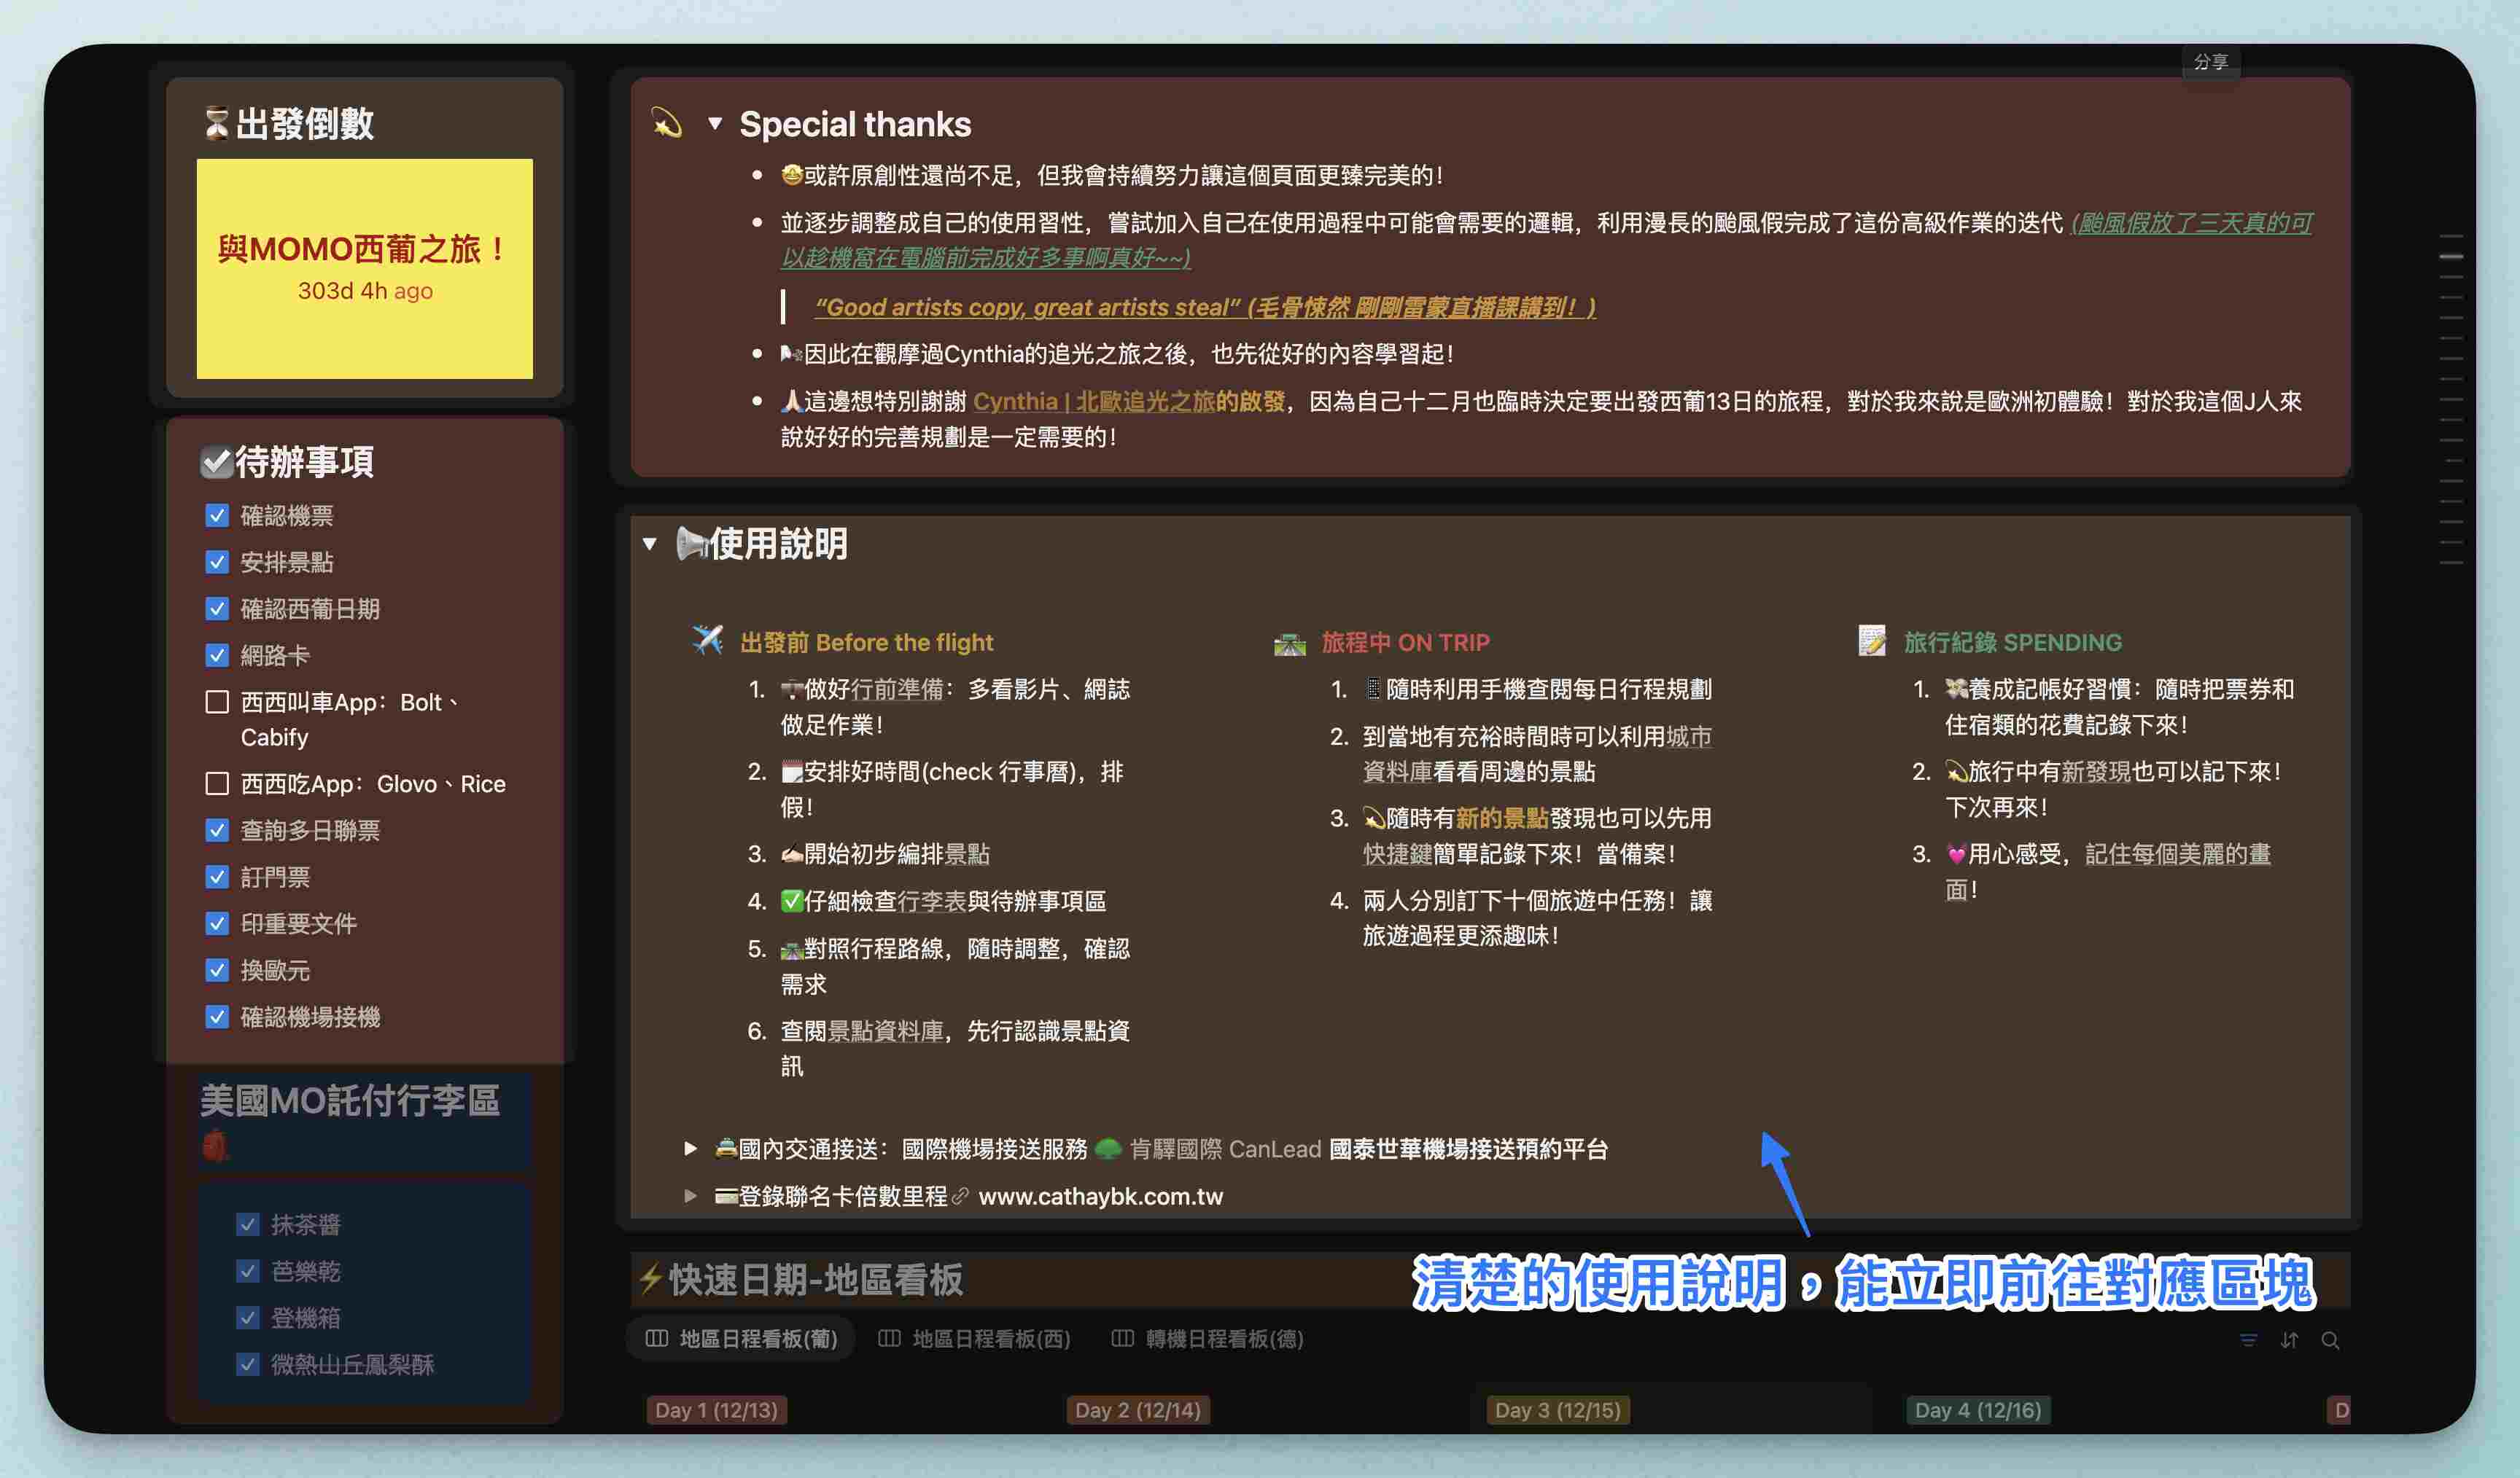Open search with the magnifier icon
Screen dimensions: 2520x1478
(2330, 1340)
